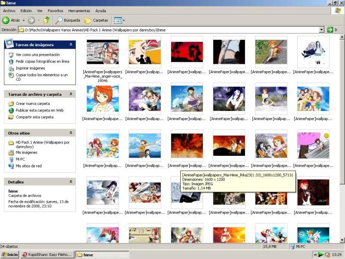Click the green Atrás back arrow
345x259 pixels.
(6, 20)
